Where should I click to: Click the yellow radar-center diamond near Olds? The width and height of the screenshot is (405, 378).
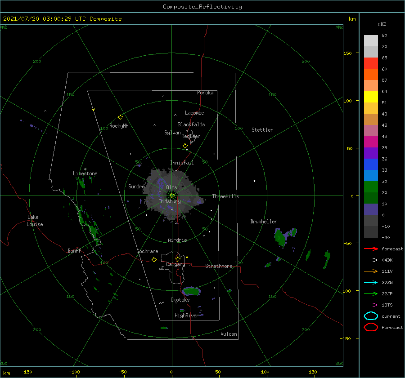click(x=172, y=196)
